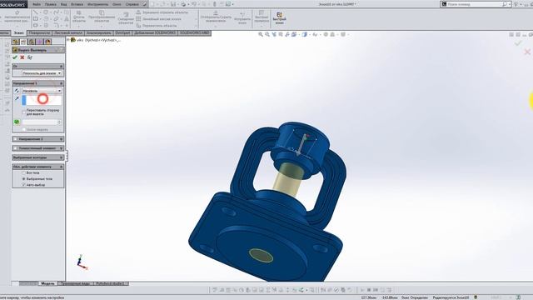The height and width of the screenshot is (300, 533).
Task: Switch to the Анализировать tab
Action: click(98, 33)
